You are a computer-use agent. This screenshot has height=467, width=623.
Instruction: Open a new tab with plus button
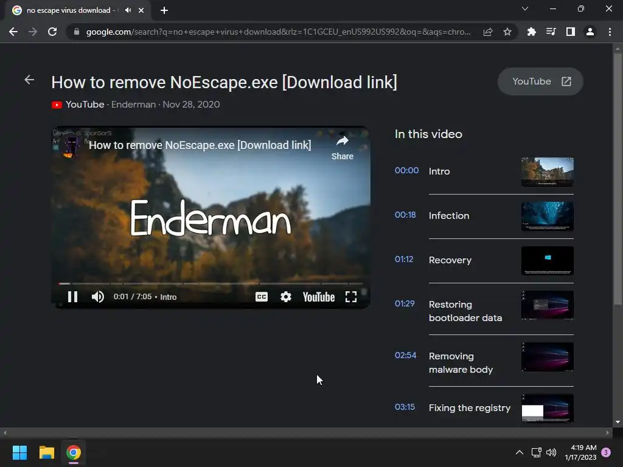[x=164, y=10]
